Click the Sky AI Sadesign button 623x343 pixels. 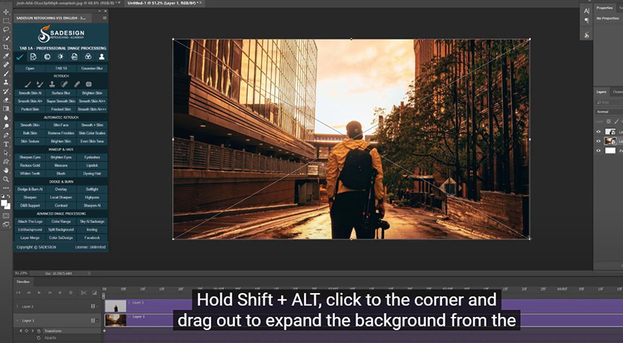coord(92,221)
